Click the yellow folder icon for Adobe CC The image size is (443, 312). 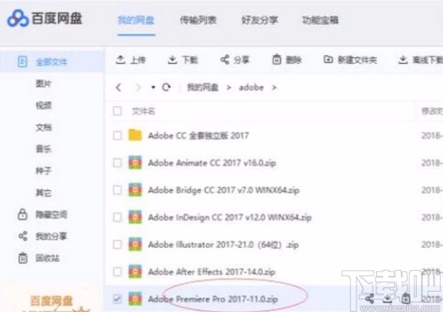click(x=135, y=135)
